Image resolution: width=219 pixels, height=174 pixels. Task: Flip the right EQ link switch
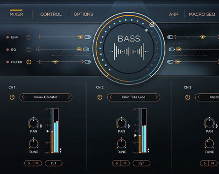172,49
